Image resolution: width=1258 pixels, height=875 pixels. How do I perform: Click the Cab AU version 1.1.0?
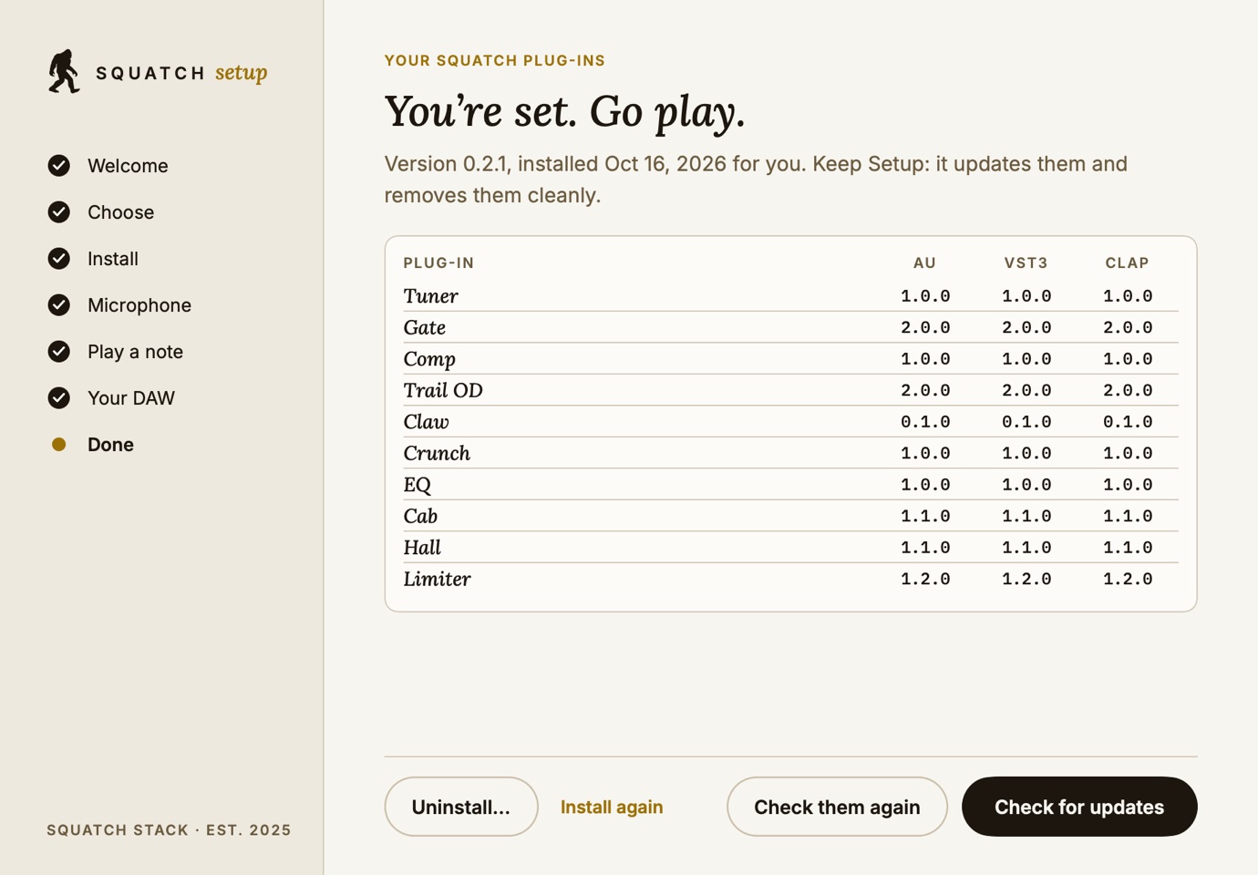tap(925, 516)
